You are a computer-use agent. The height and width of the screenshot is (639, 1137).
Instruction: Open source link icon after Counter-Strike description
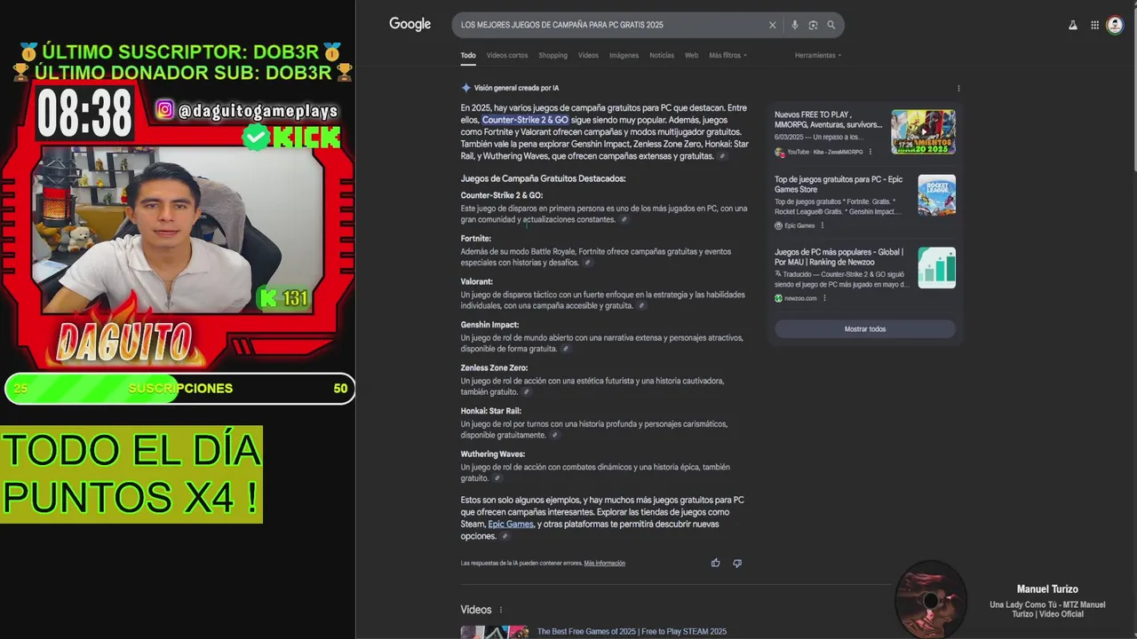coord(624,219)
